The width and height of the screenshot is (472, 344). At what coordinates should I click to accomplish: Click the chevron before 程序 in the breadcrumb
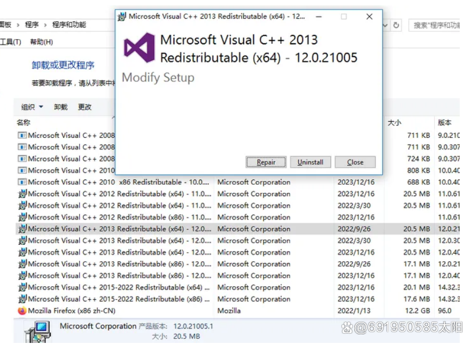(x=18, y=25)
